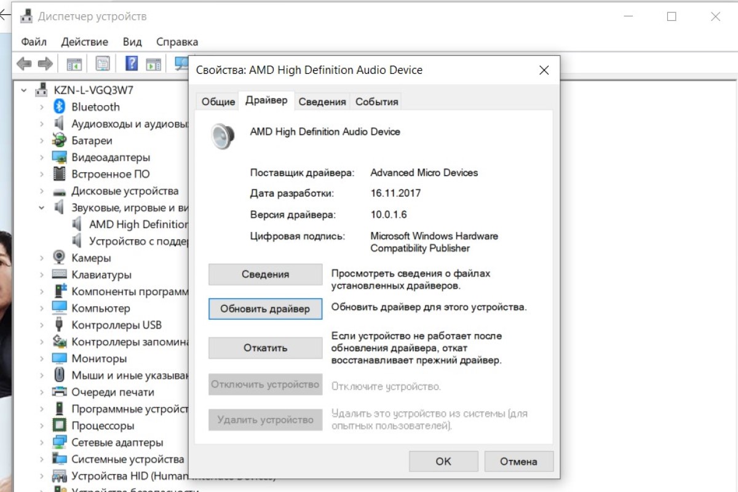
Task: Click the speaker icon beside AMD High Definition
Action: (77, 224)
